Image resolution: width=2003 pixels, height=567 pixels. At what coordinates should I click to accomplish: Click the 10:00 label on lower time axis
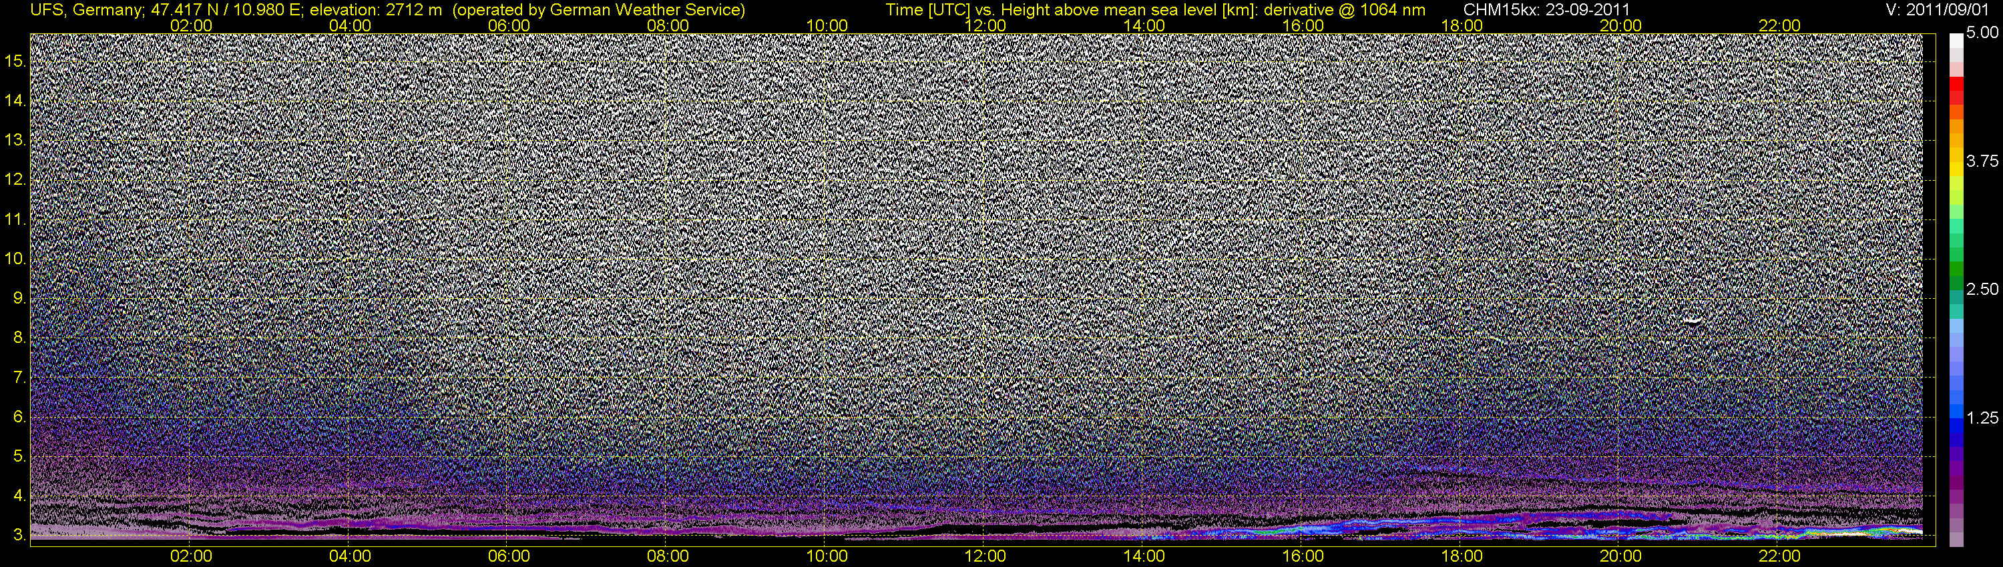point(827,556)
